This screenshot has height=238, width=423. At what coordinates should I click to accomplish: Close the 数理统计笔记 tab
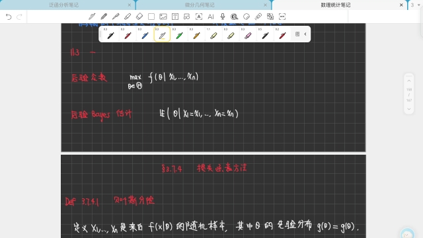tap(401, 5)
